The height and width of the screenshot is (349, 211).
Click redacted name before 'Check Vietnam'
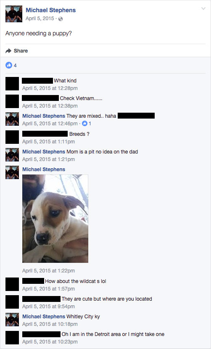40,98
